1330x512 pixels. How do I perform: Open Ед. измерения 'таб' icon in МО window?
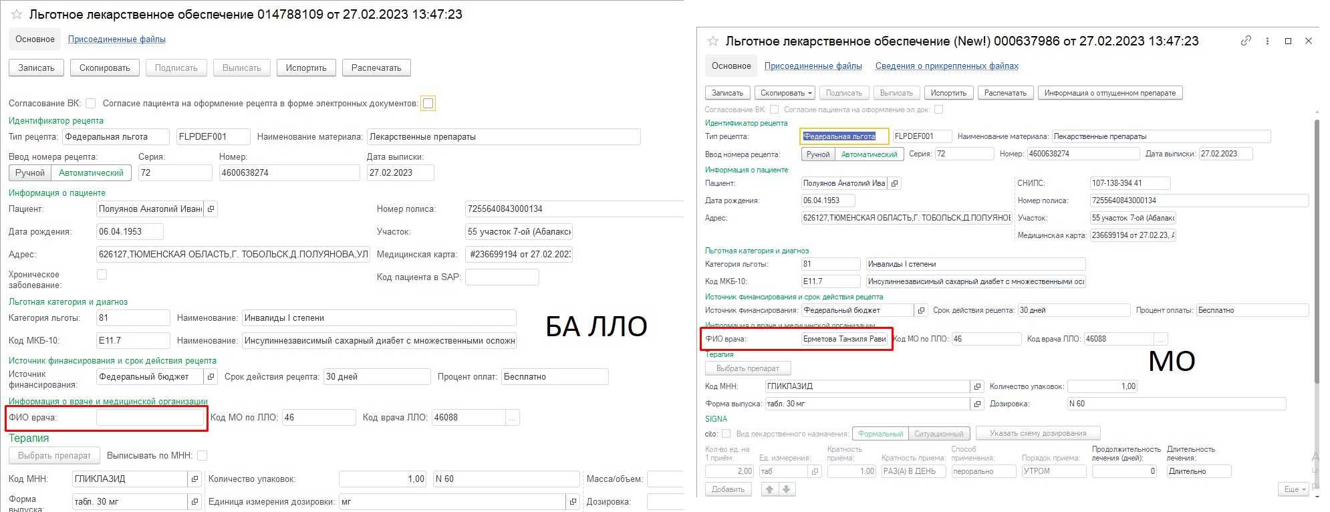click(815, 471)
